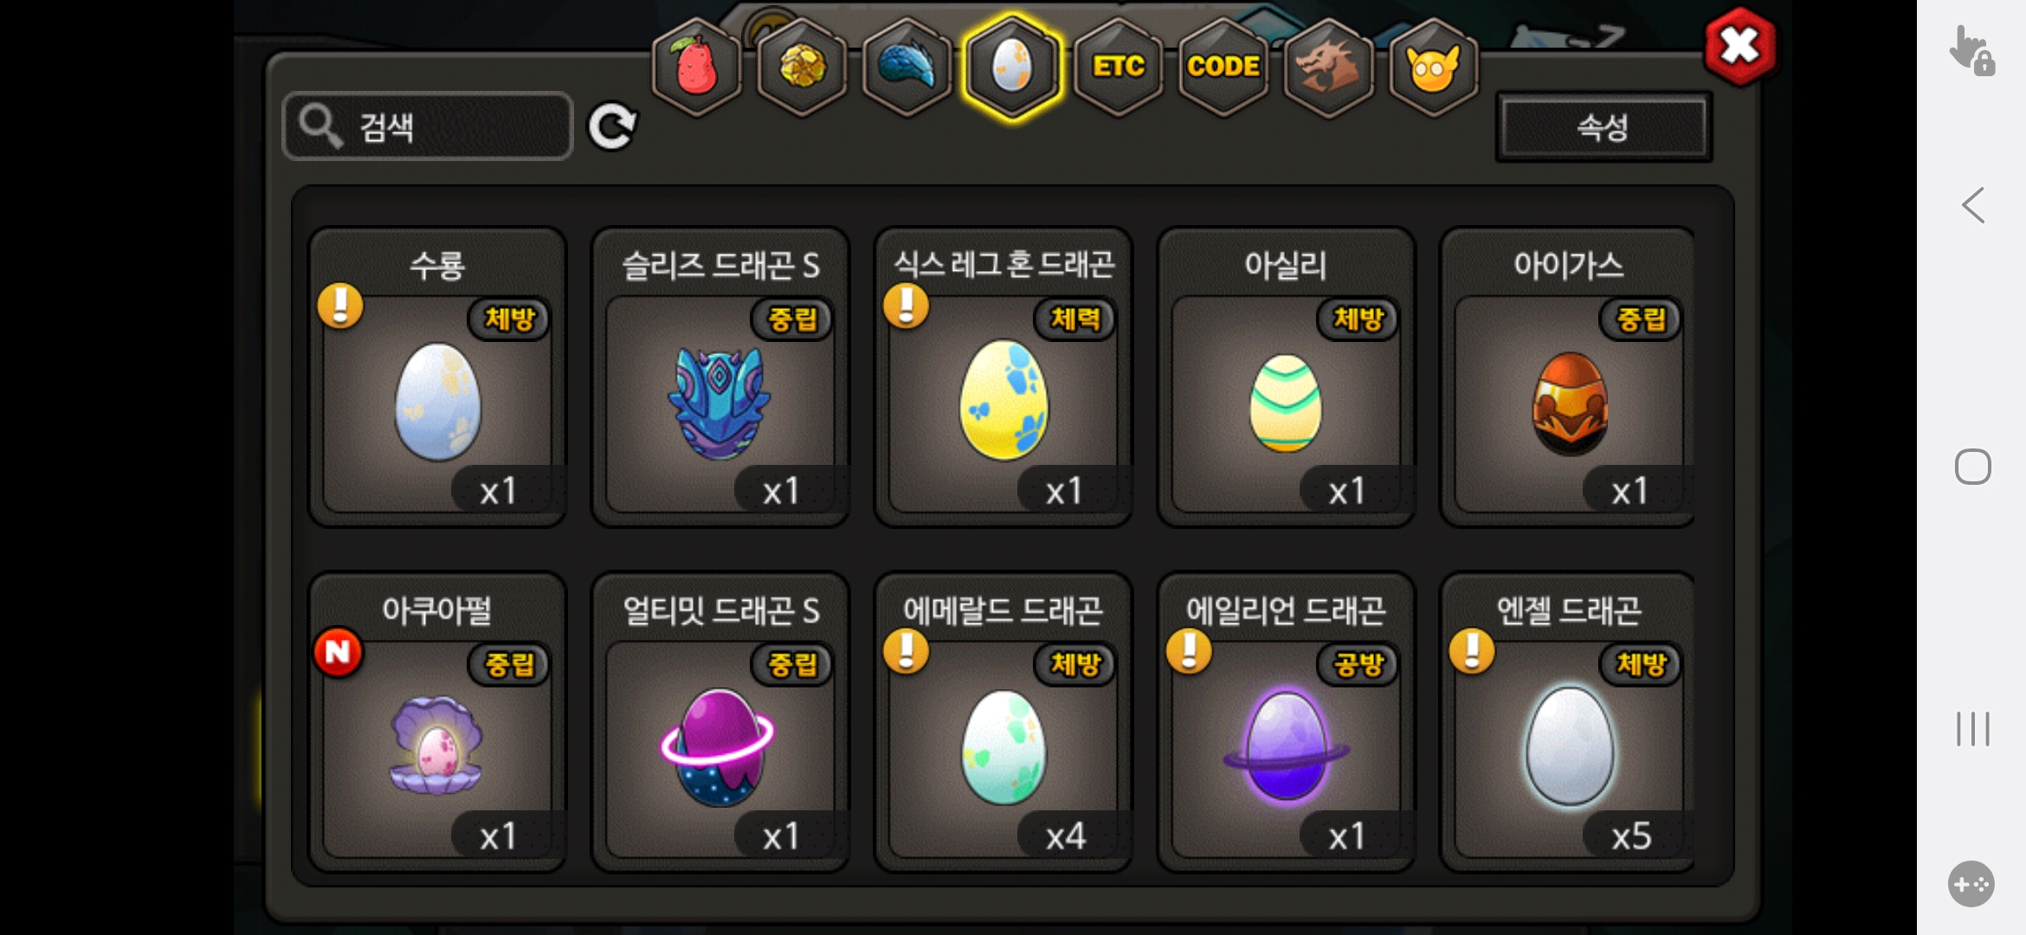Image resolution: width=2026 pixels, height=935 pixels.
Task: Click the refresh arrow next to search
Action: tap(612, 126)
